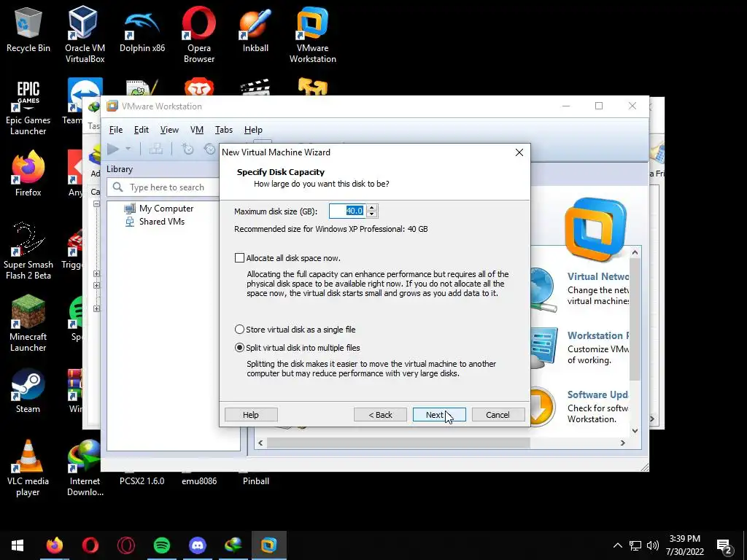Click the Internet Download Manager taskbar icon

point(233,545)
